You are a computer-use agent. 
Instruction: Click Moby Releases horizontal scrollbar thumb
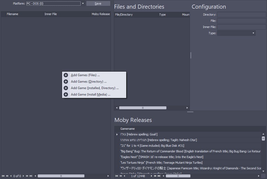178,176
